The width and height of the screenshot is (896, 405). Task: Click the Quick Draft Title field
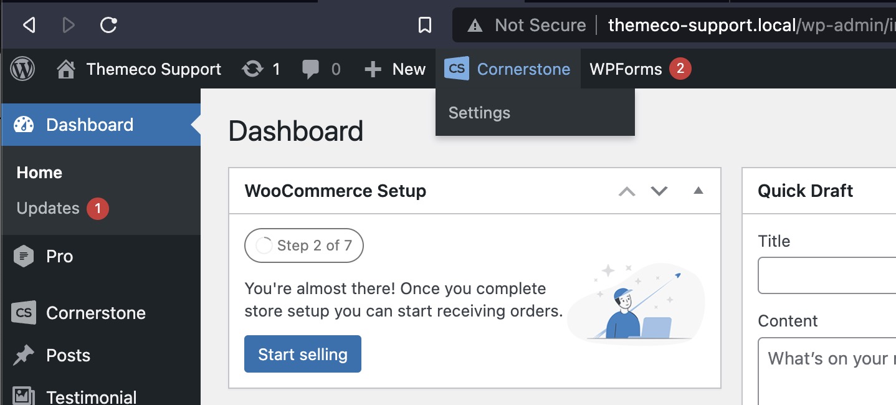[827, 275]
